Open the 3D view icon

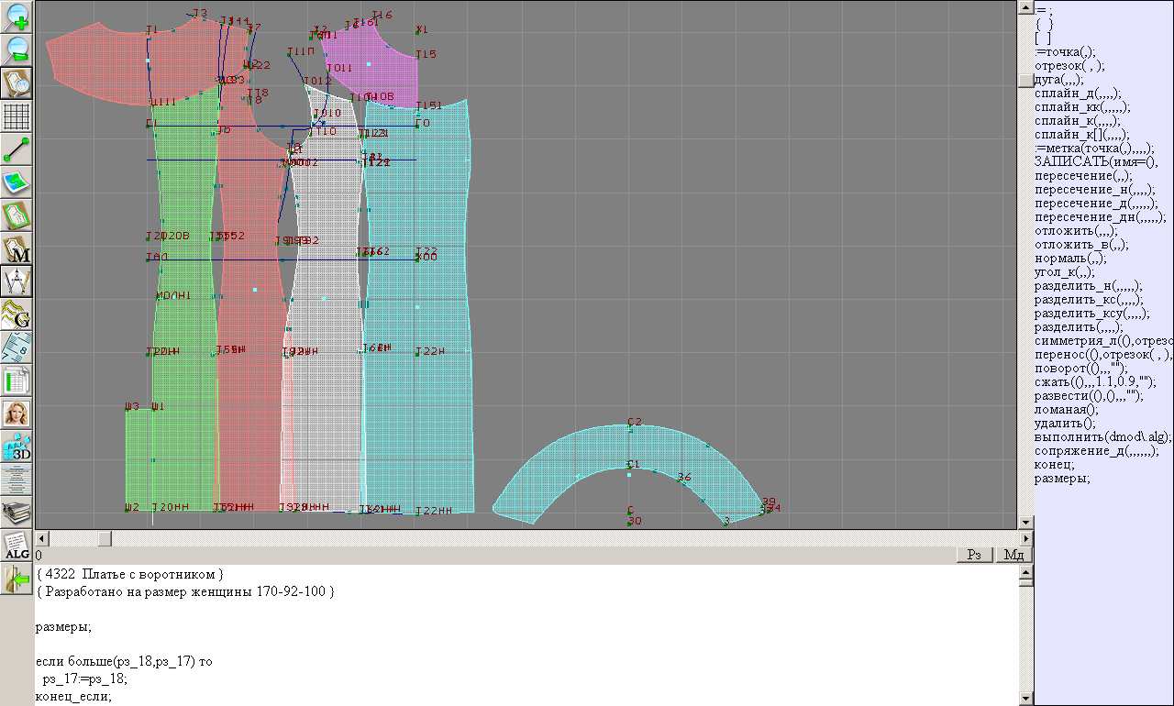17,447
